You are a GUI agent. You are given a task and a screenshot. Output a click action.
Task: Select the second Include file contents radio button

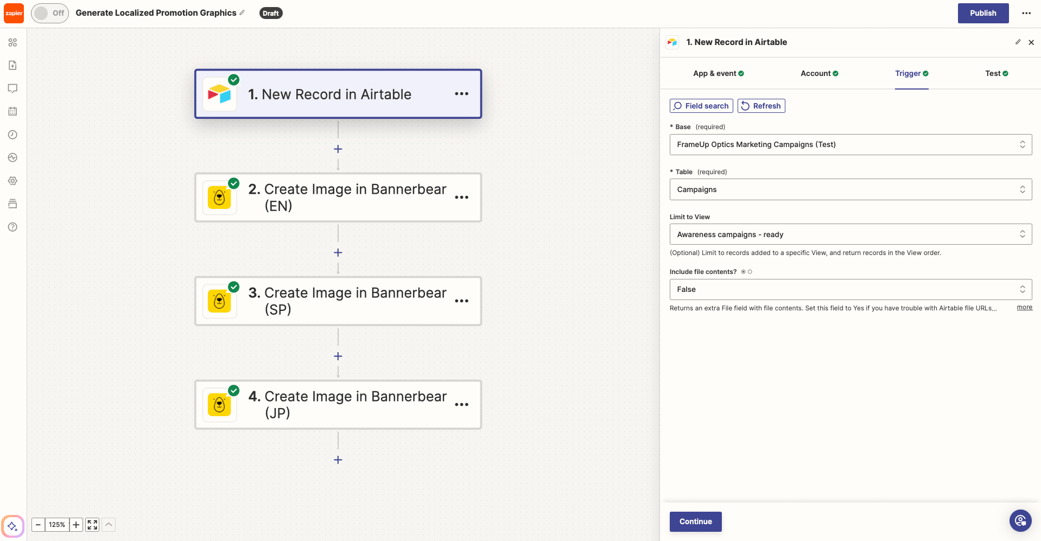[x=750, y=272]
